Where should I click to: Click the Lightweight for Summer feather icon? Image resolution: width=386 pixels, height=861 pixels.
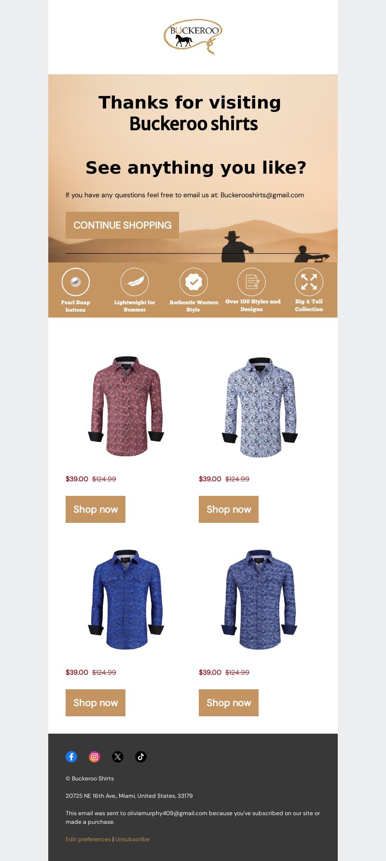(135, 282)
